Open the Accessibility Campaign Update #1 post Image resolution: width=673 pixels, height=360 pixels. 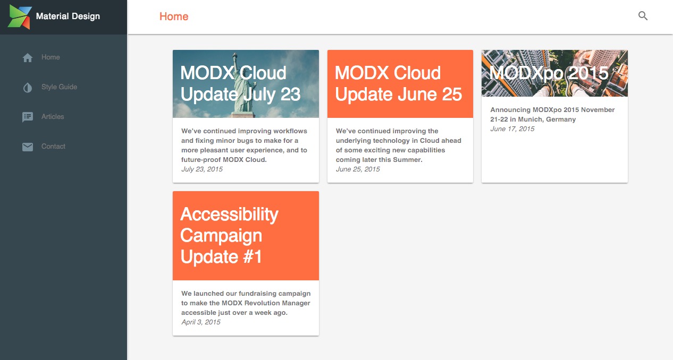(x=229, y=235)
